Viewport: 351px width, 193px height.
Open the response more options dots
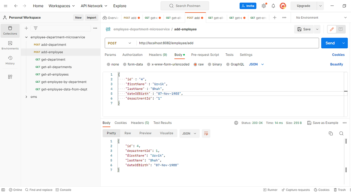point(345,123)
